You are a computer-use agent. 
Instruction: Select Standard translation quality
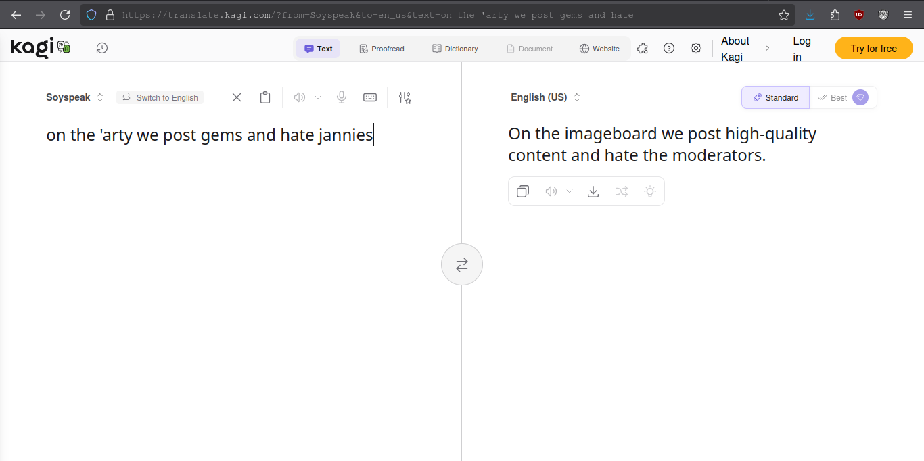(775, 97)
